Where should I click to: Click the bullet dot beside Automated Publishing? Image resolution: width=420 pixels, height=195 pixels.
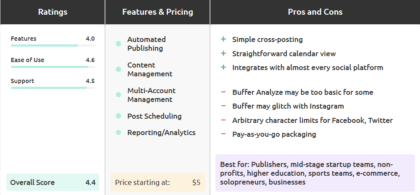[118, 44]
